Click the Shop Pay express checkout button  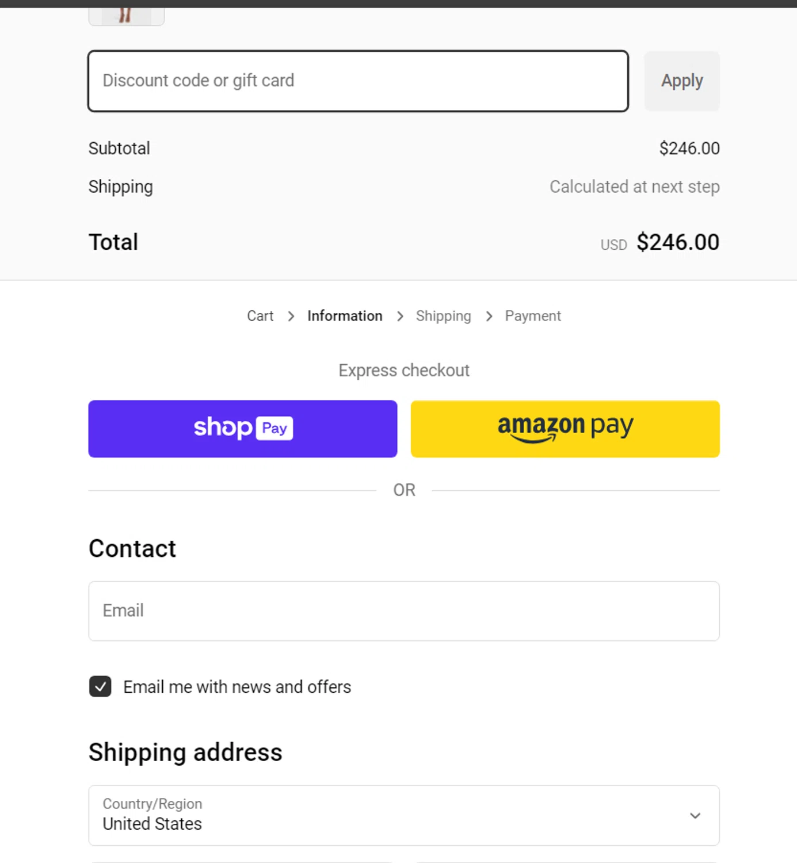point(242,429)
